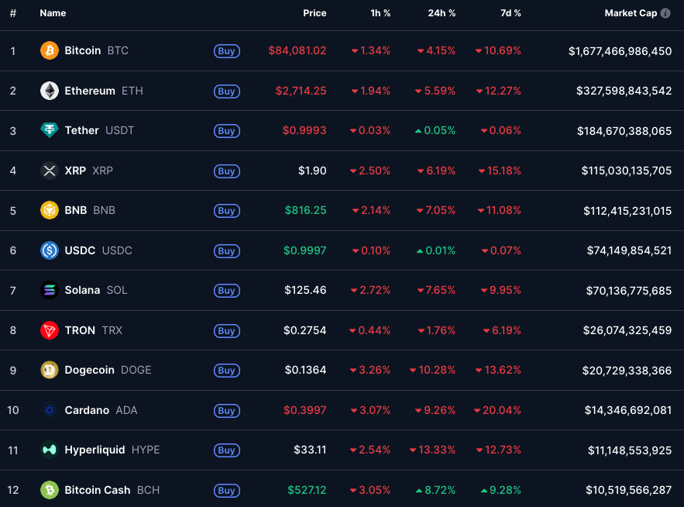
Task: Click Buy in the Solana row
Action: tap(226, 291)
